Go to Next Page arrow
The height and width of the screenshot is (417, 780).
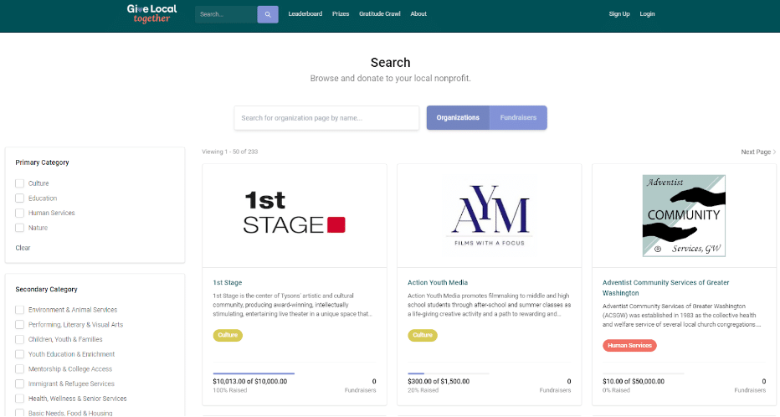758,152
